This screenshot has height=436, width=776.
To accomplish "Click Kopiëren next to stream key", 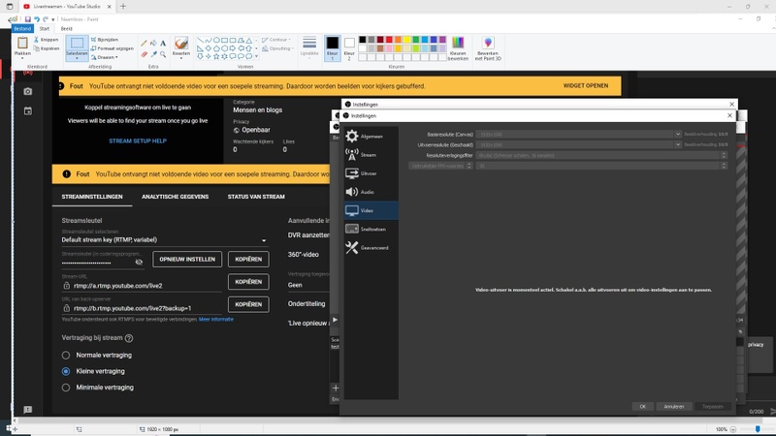I will tap(248, 259).
